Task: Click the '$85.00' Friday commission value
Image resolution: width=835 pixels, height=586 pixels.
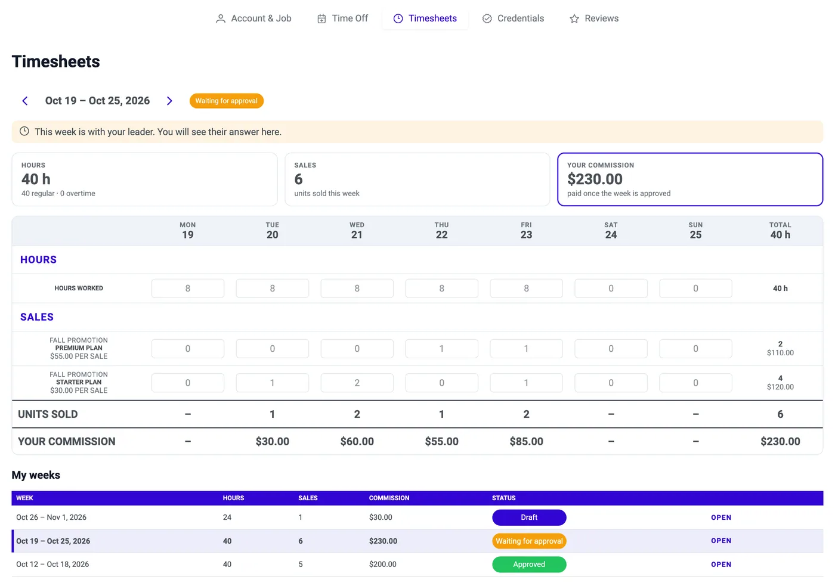Action: click(x=527, y=442)
